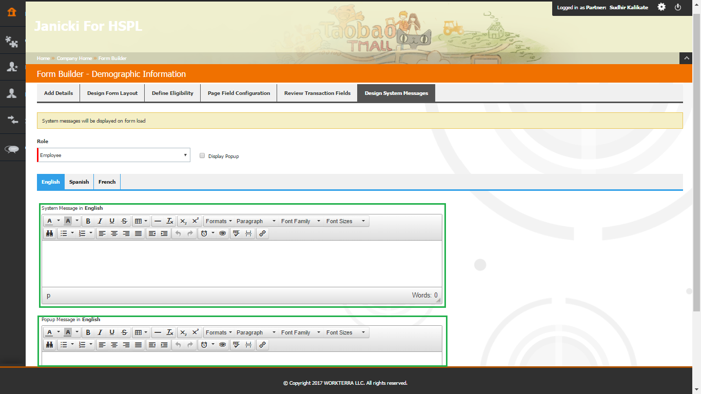The height and width of the screenshot is (394, 701).
Task: Switch to the Spanish language tab
Action: 79,182
